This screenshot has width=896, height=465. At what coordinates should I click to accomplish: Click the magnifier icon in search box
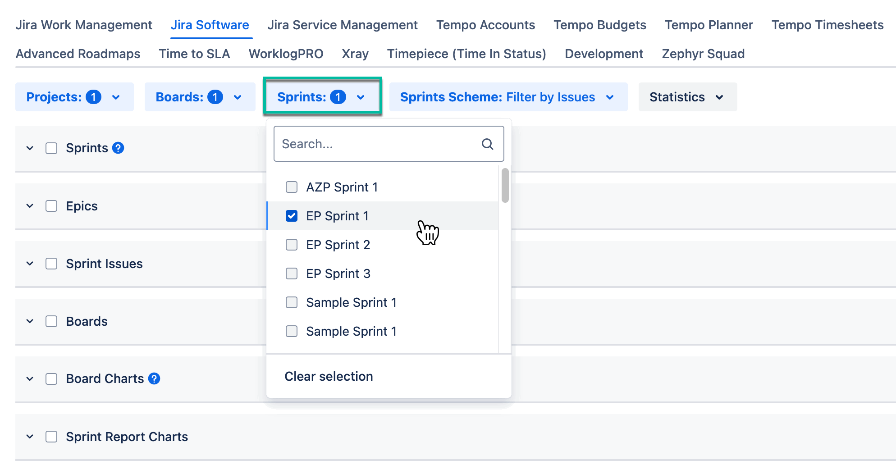(487, 144)
